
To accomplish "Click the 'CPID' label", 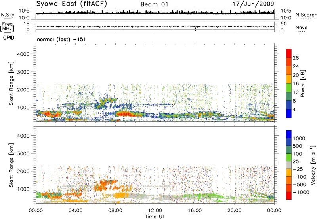I will click(x=9, y=38).
